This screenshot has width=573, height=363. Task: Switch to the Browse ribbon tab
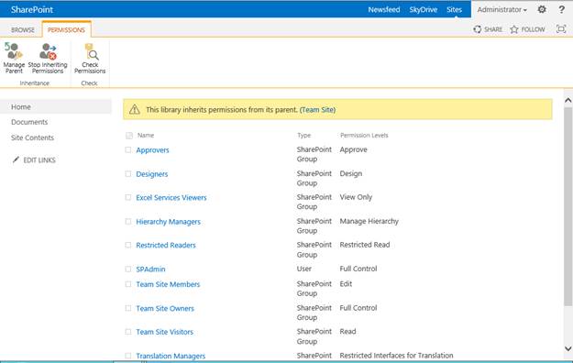(23, 30)
